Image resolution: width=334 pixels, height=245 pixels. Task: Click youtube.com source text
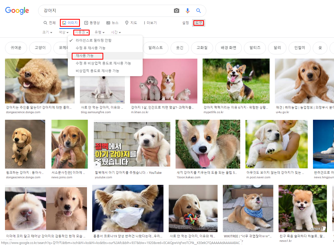(x=104, y=177)
